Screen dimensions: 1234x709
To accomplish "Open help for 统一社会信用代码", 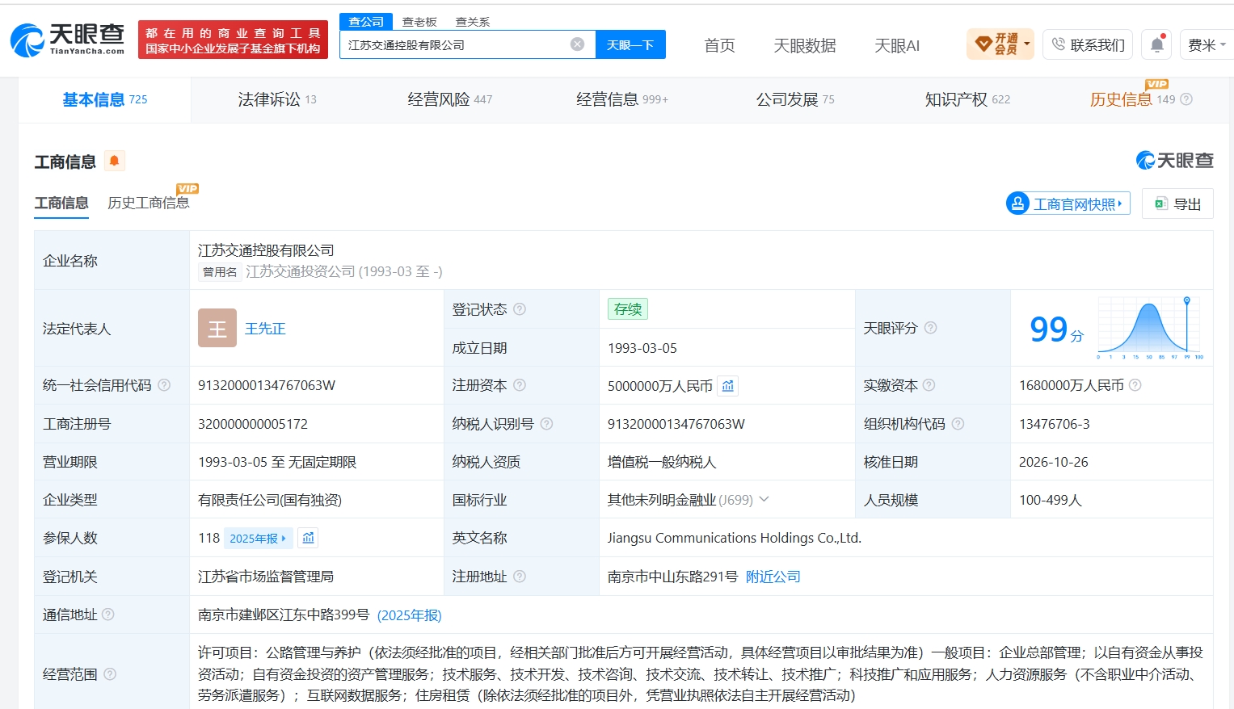I will pos(164,385).
